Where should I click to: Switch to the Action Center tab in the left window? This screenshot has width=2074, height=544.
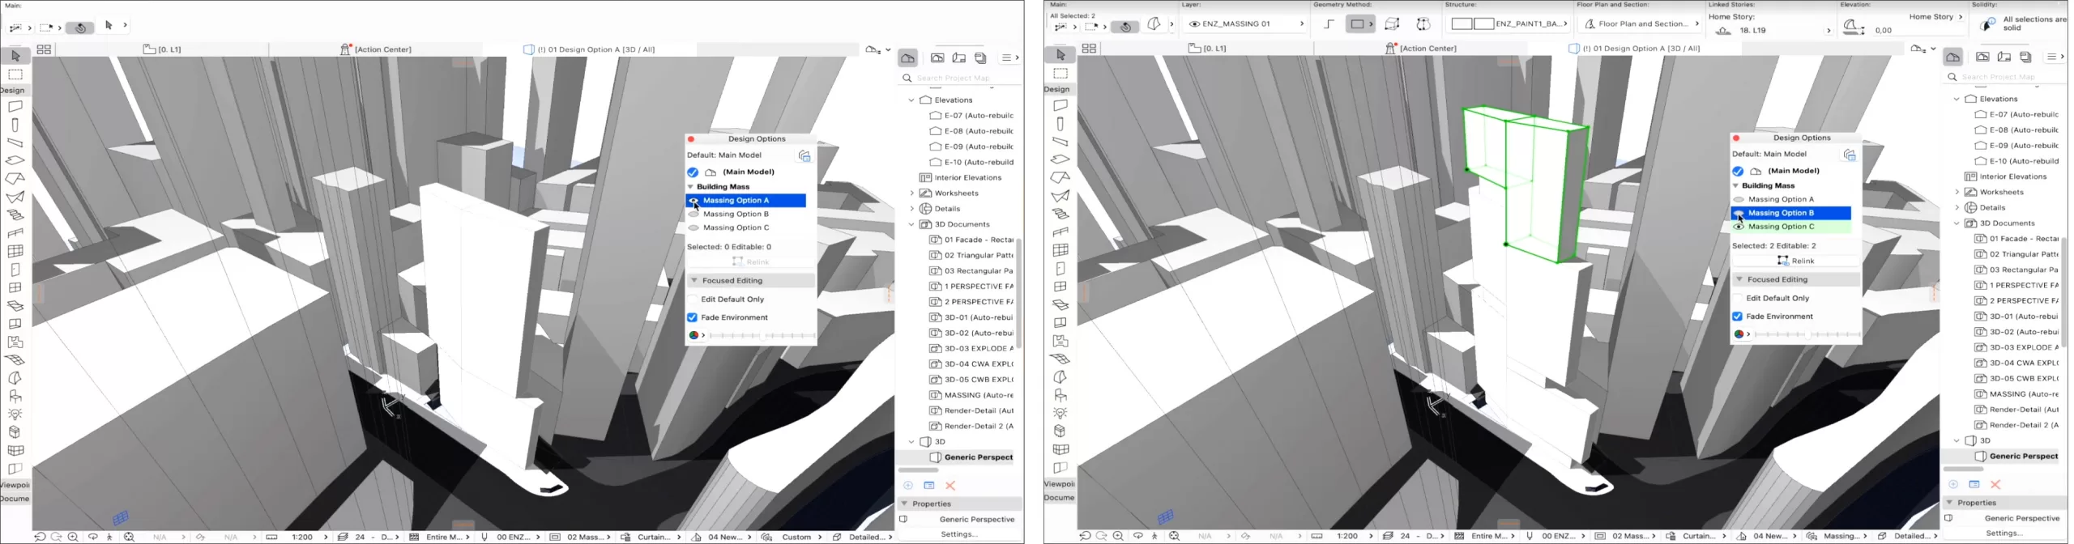coord(376,49)
